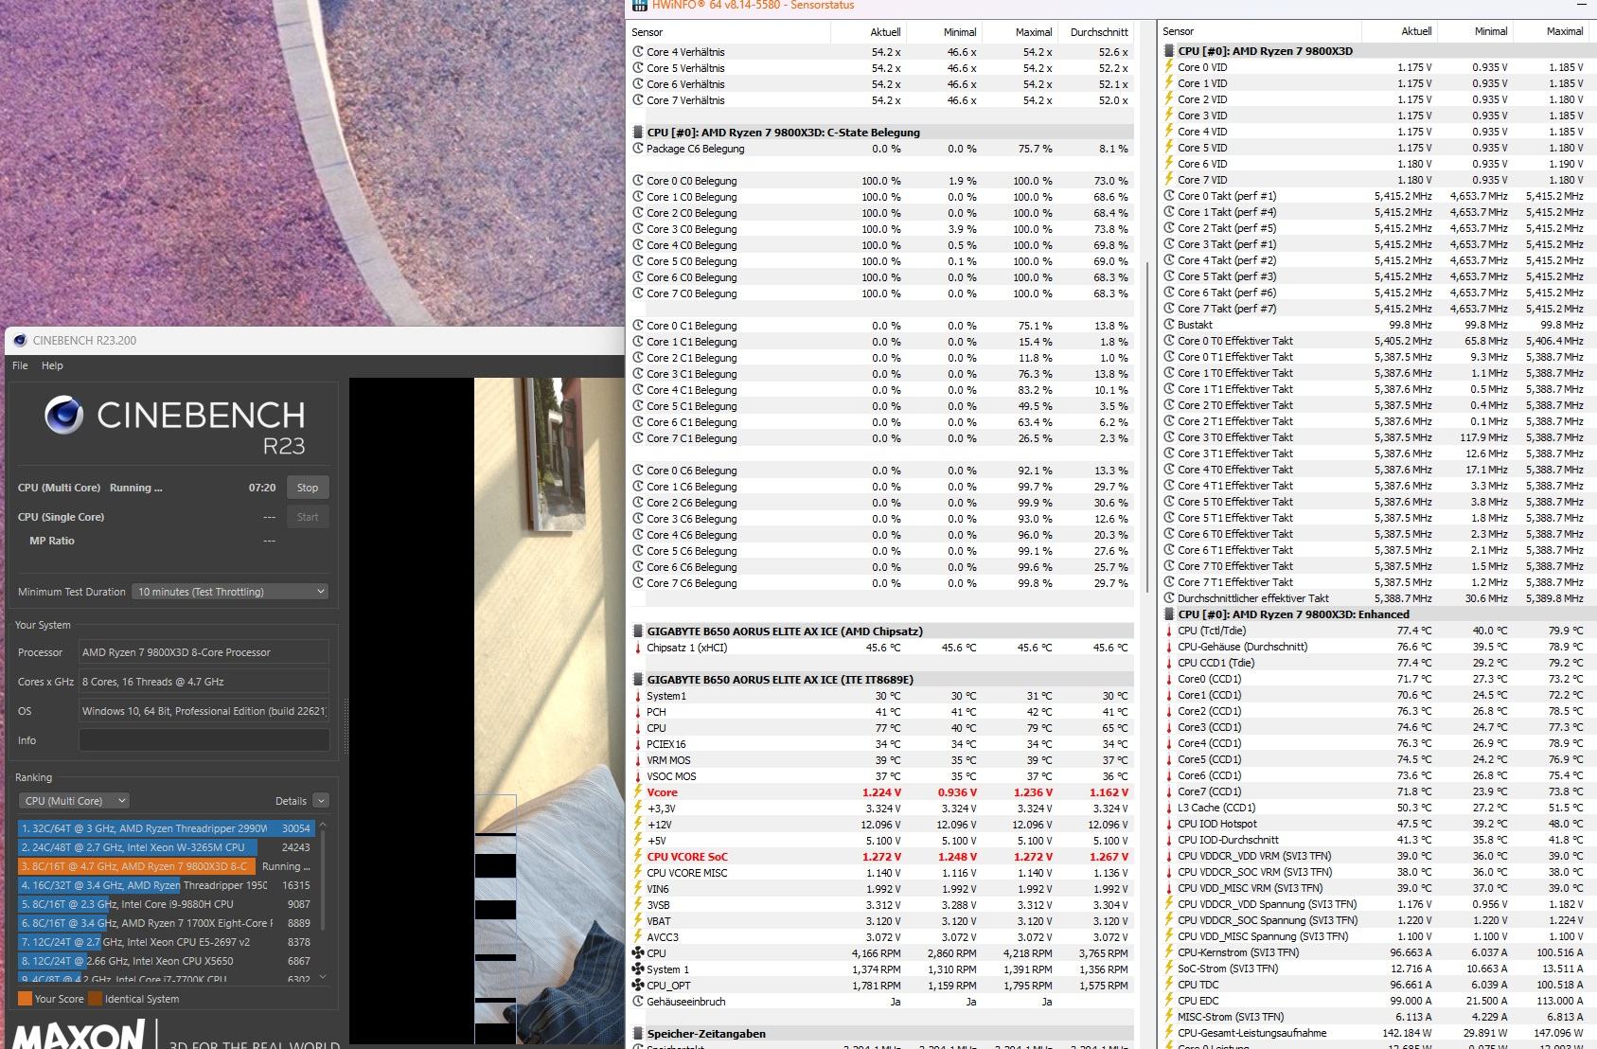Click the Info input field
Screen dimensions: 1597x1049
coord(204,740)
